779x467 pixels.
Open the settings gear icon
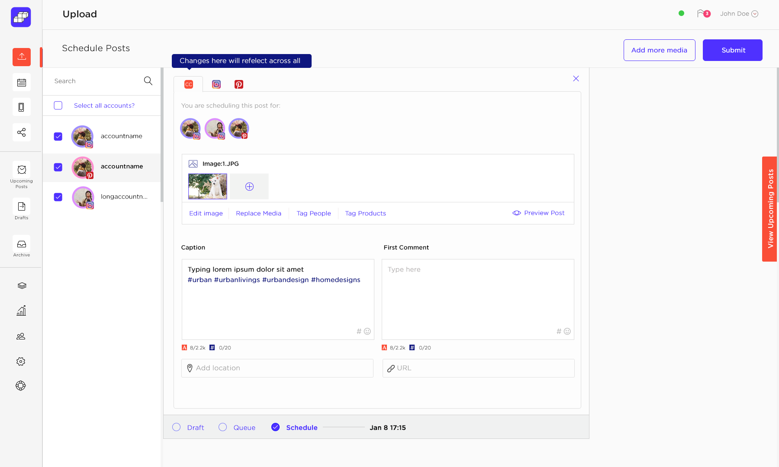pos(21,361)
